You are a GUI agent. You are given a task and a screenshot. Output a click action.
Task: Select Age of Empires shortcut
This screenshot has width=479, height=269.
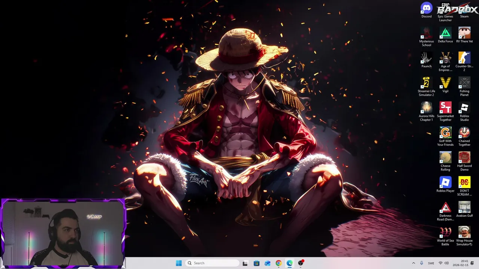[x=445, y=62]
